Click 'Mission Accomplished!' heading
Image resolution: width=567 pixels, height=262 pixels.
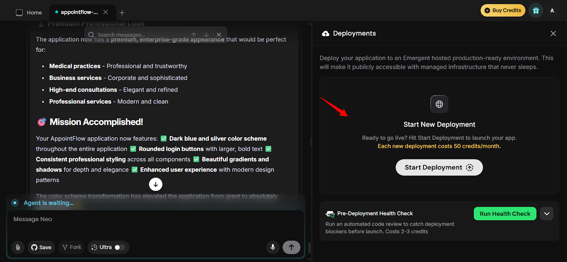96,122
